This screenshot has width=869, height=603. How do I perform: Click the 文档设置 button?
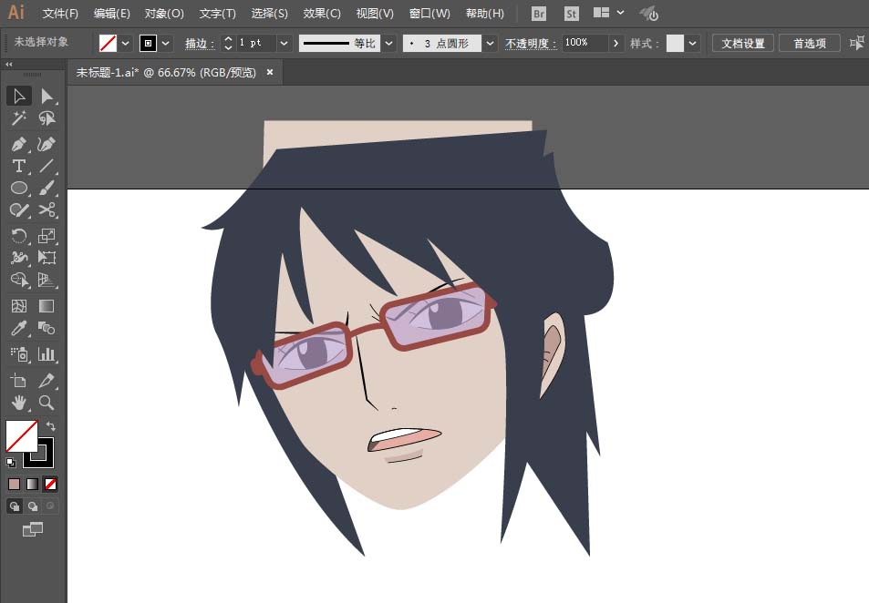point(742,43)
